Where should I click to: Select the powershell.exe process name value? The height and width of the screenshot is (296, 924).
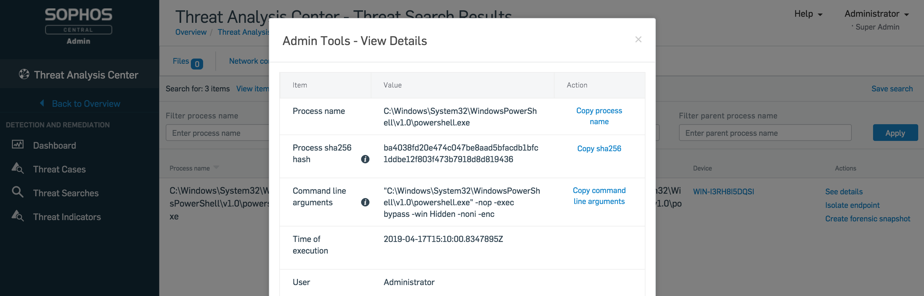(460, 117)
